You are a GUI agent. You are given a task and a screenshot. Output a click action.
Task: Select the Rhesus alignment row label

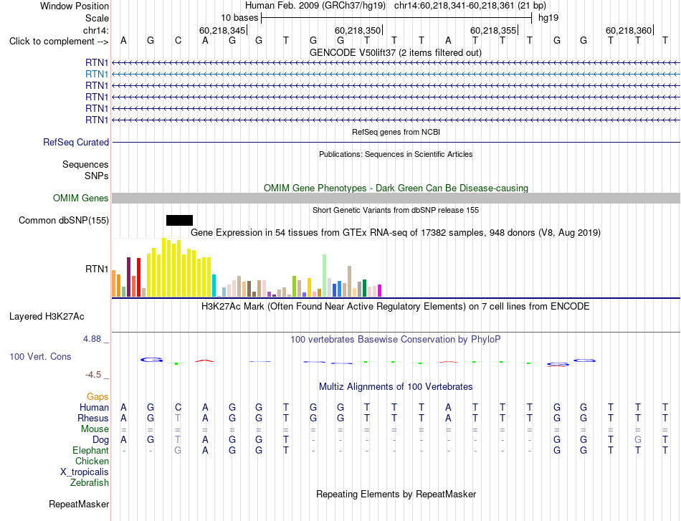(93, 418)
